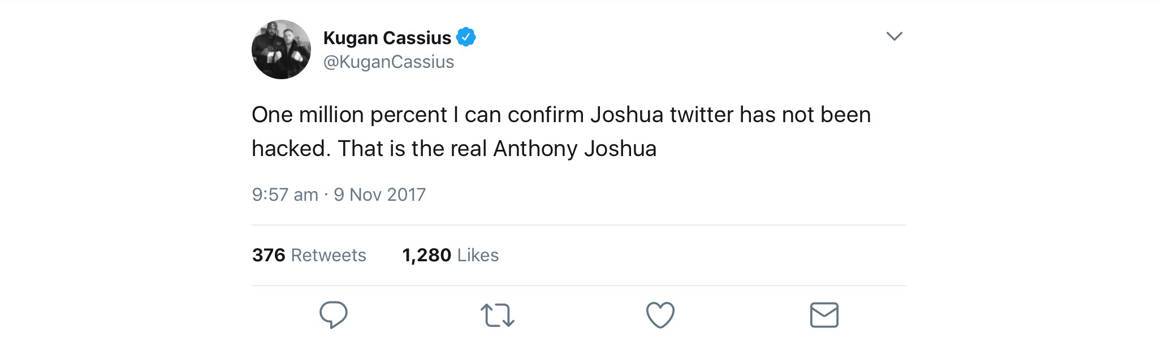View the 376 Retweets list
The width and height of the screenshot is (1158, 341).
click(309, 255)
